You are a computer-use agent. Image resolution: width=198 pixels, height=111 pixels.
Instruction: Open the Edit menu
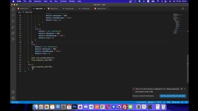[30, 1]
